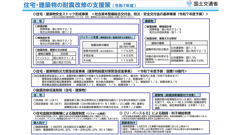Click '<令和7年度予算:国費110億円>' text
This screenshot has height=135, width=241.
point(162,71)
